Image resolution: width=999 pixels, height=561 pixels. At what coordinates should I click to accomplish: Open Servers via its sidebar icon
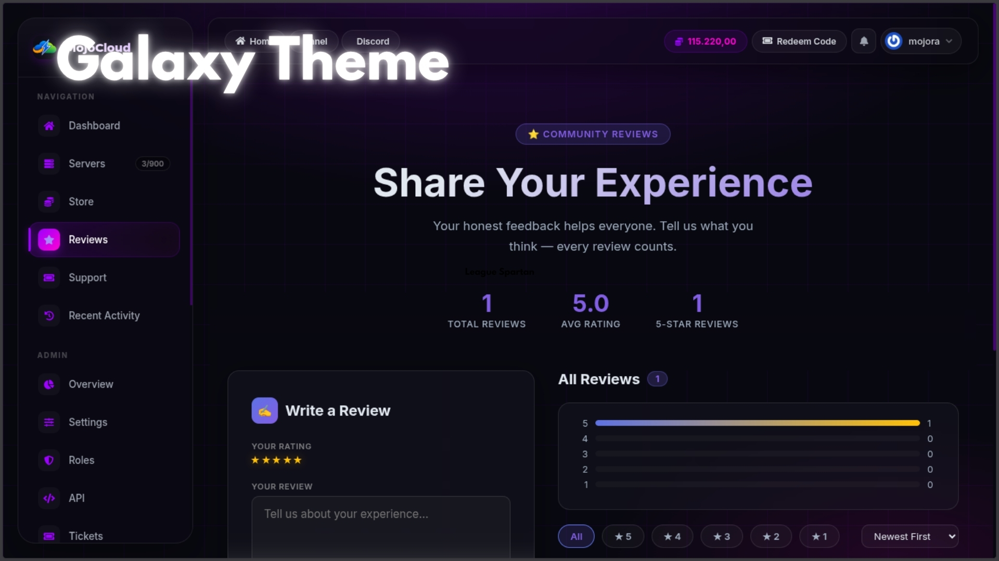click(49, 164)
